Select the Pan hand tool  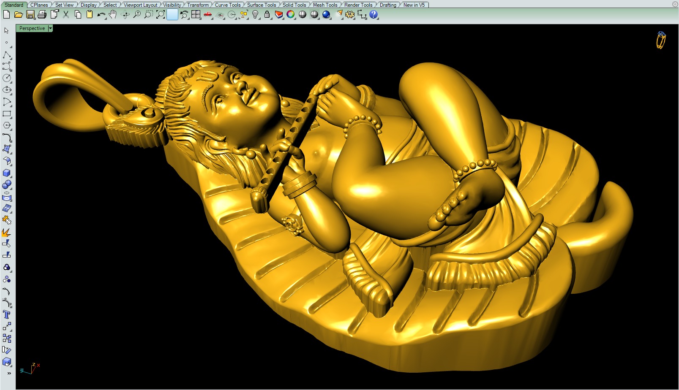point(113,14)
